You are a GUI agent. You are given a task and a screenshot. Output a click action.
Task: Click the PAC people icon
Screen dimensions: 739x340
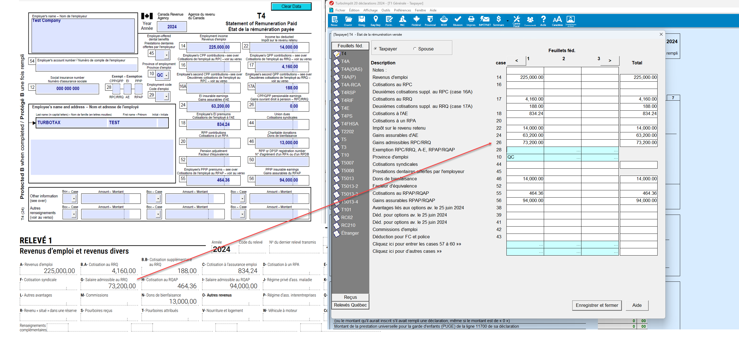click(x=402, y=21)
